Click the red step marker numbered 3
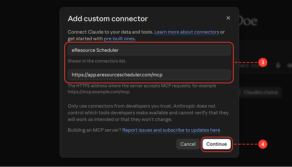This screenshot has width=292, height=167. point(262,62)
